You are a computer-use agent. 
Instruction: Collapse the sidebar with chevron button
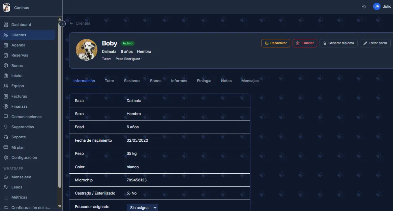tap(62, 24)
